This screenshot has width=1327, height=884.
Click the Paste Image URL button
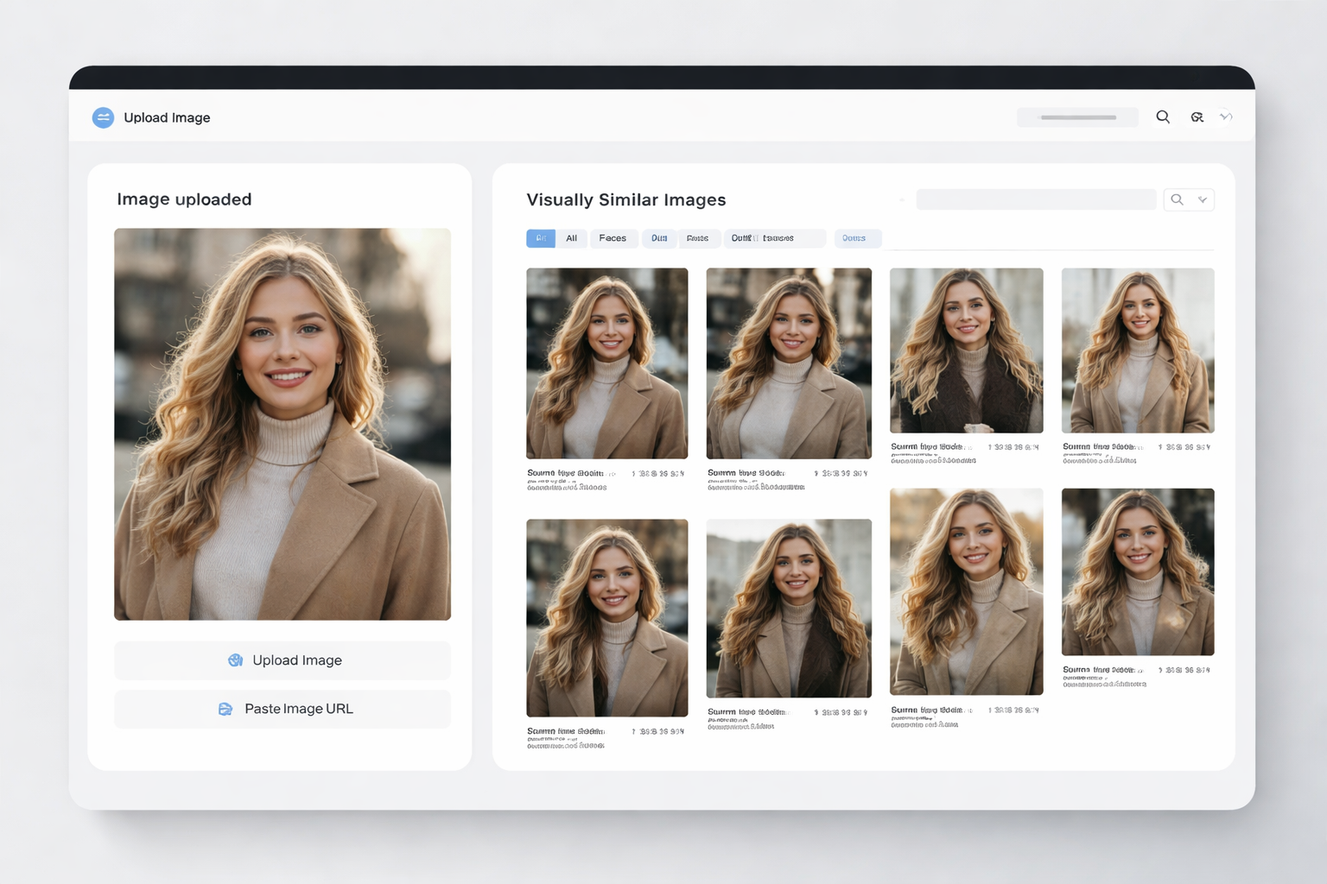(283, 709)
